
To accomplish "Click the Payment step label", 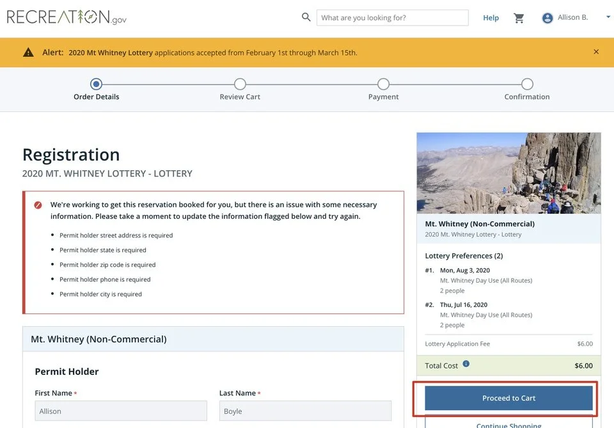I will coord(383,97).
